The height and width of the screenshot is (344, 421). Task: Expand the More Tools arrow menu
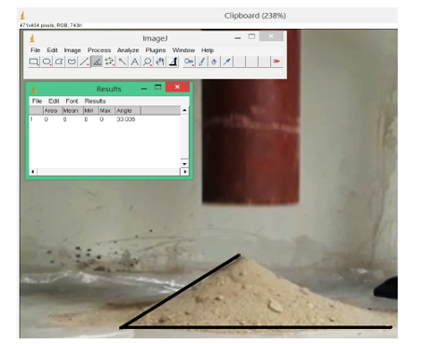277,62
